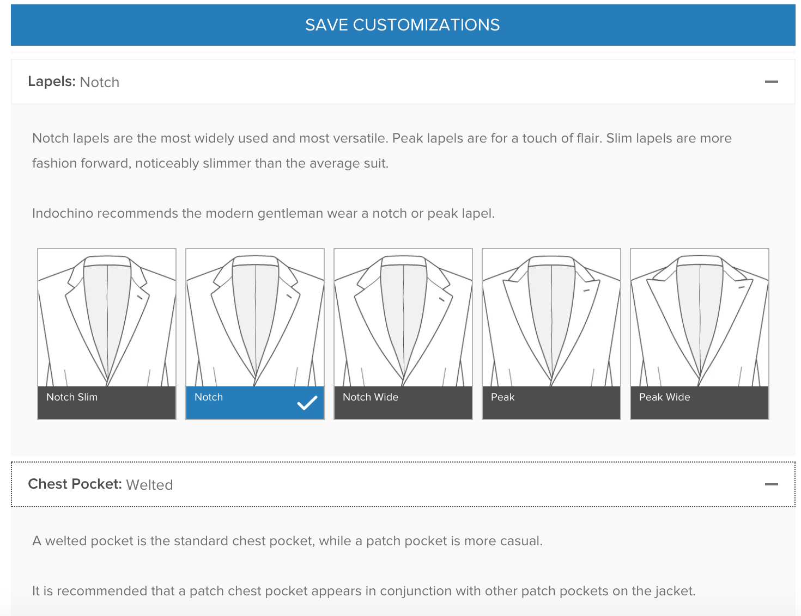Click the Peak Wide jacket illustration
Image resolution: width=801 pixels, height=616 pixels.
click(x=700, y=318)
